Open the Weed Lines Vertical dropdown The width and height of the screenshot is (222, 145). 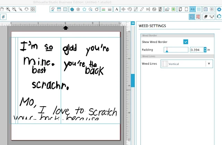coord(187,64)
